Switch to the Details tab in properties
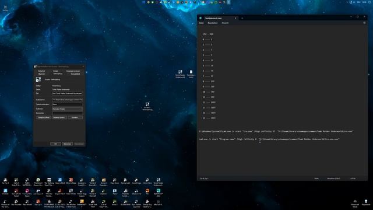Viewport: 373px width, 210px height. pyautogui.click(x=56, y=71)
